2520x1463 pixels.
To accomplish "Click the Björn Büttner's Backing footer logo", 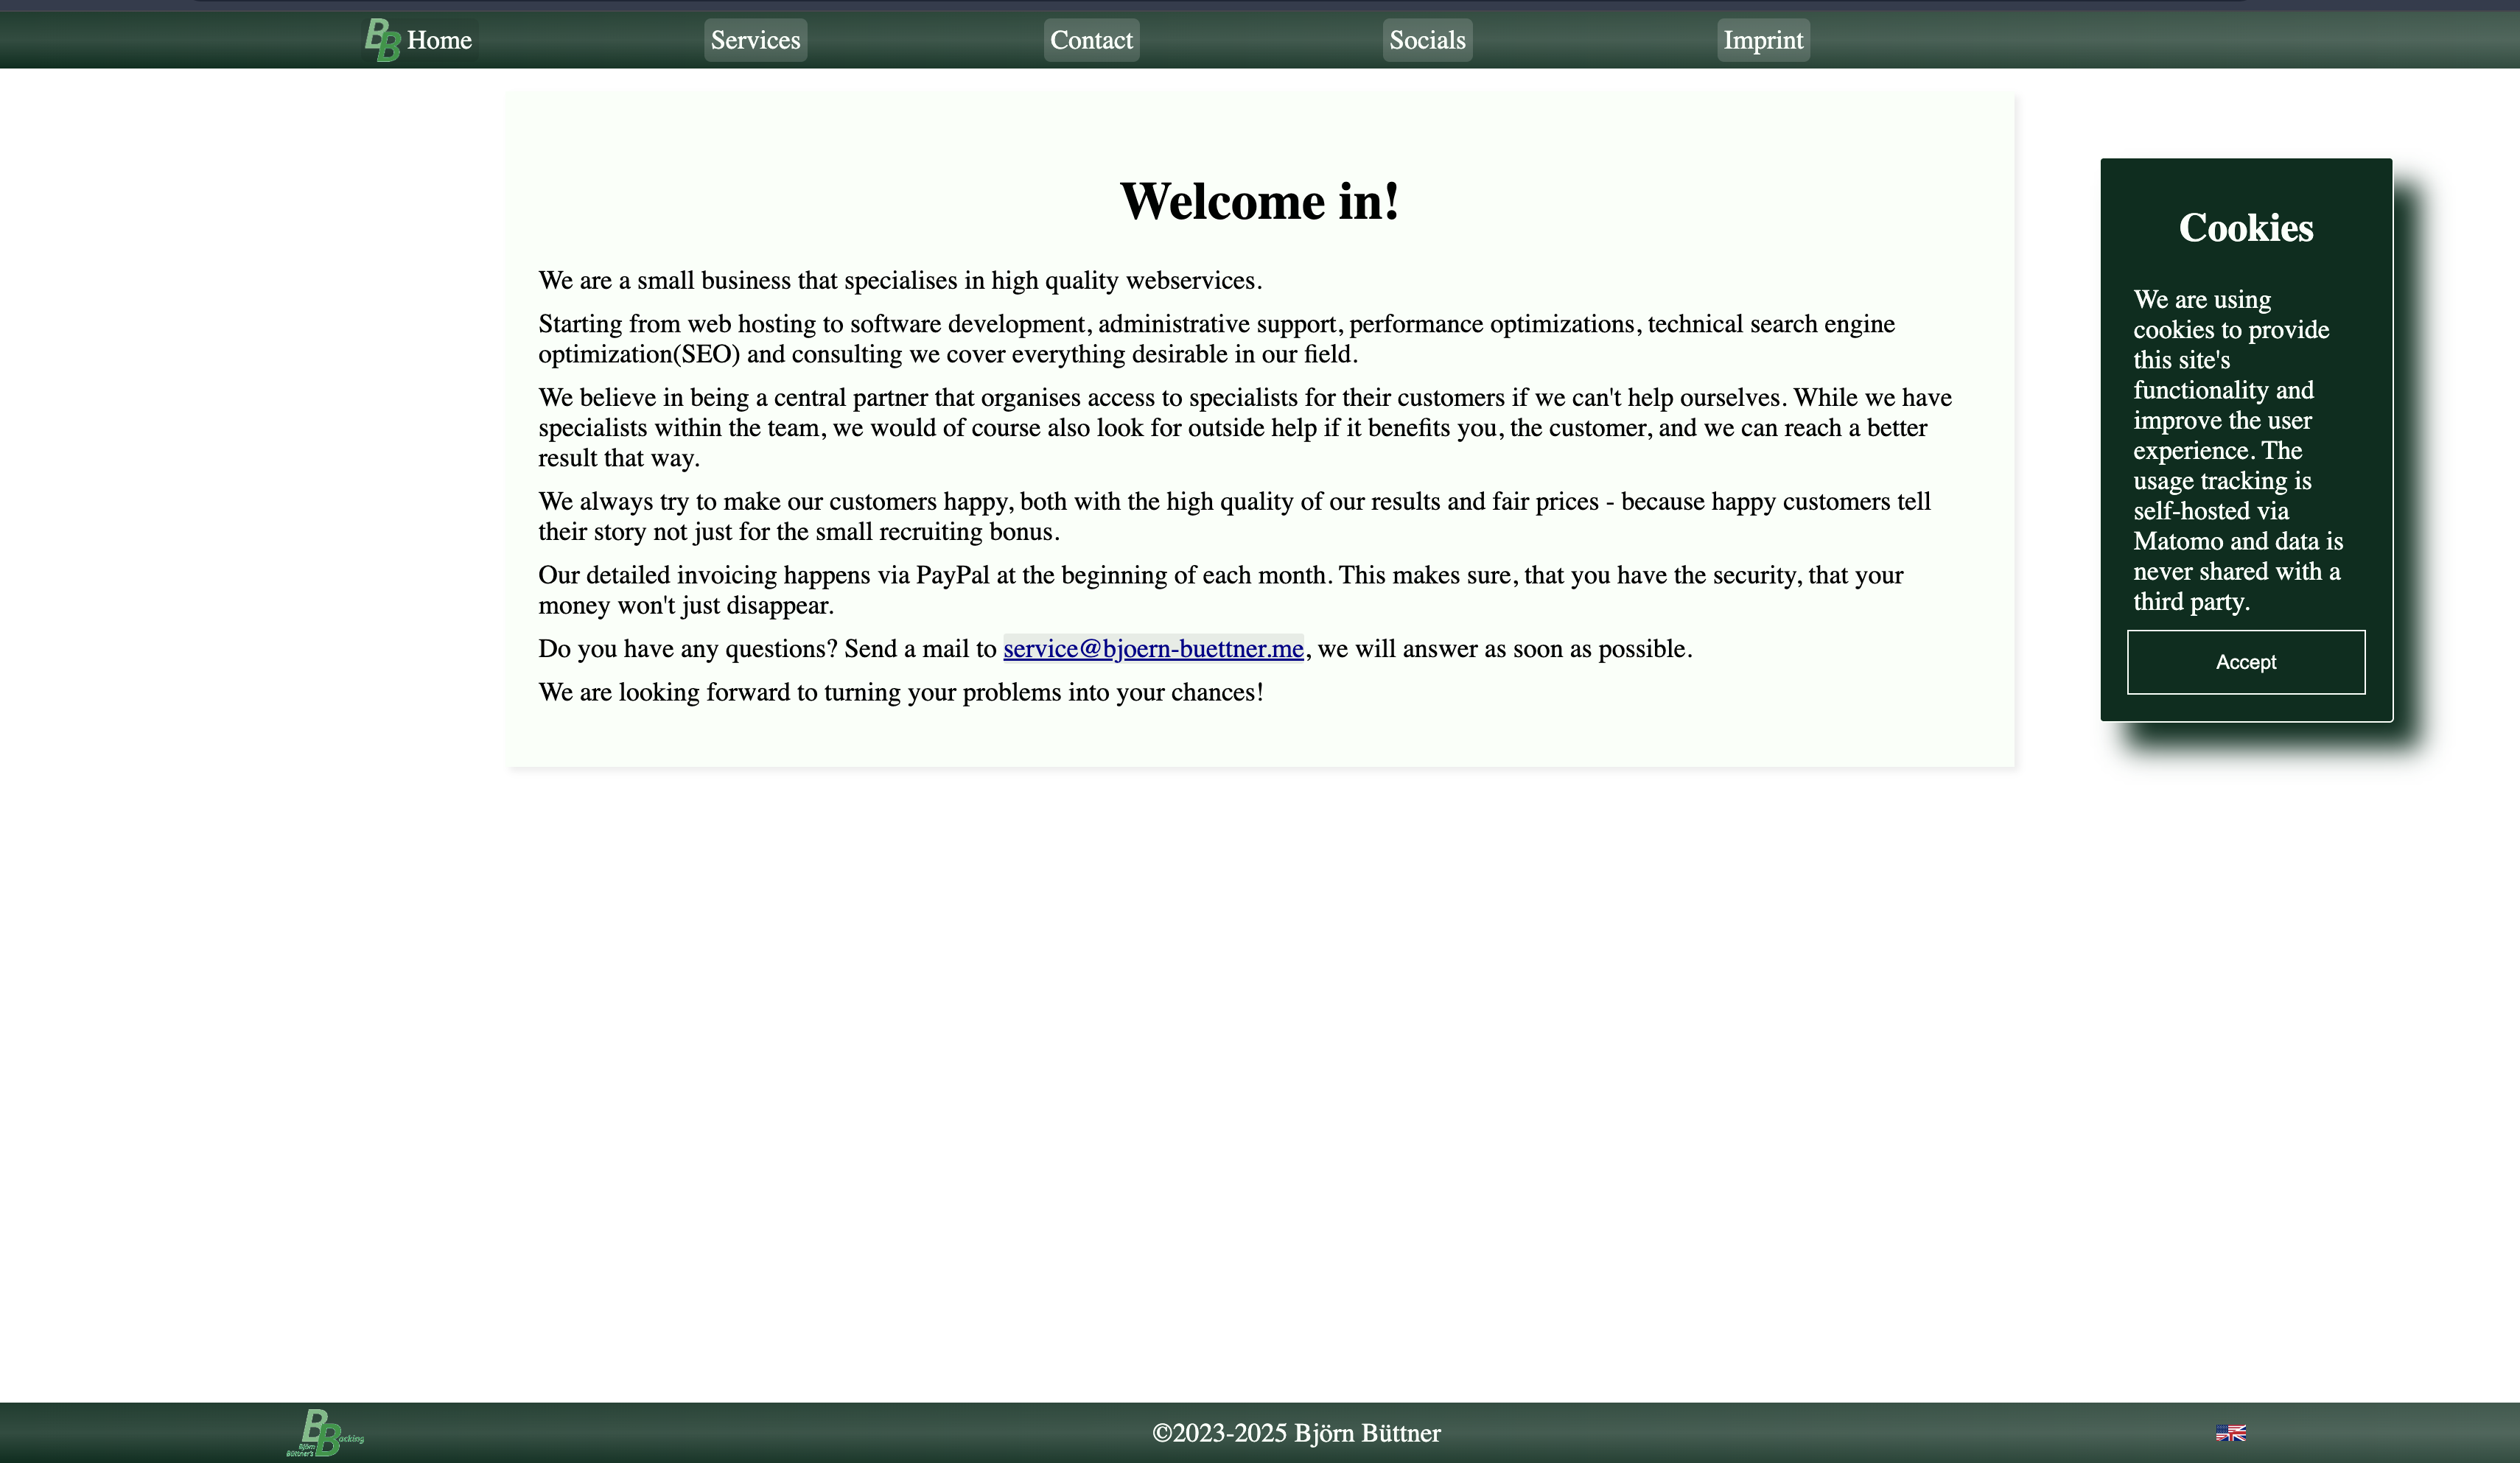I will pyautogui.click(x=324, y=1432).
